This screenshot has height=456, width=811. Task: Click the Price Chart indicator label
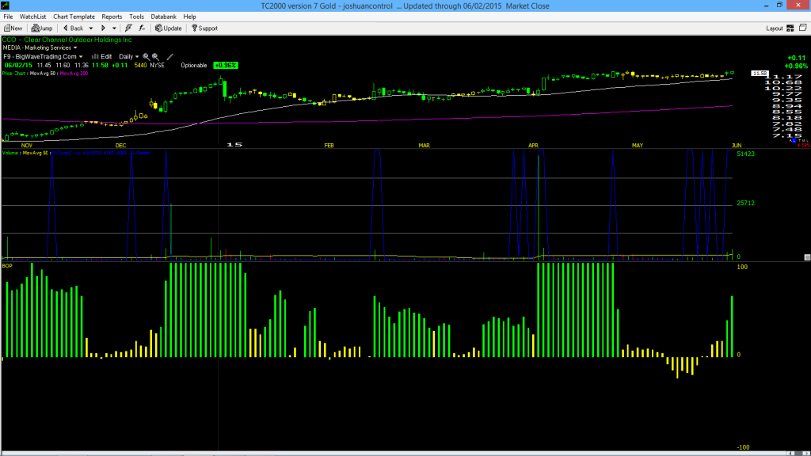click(14, 74)
